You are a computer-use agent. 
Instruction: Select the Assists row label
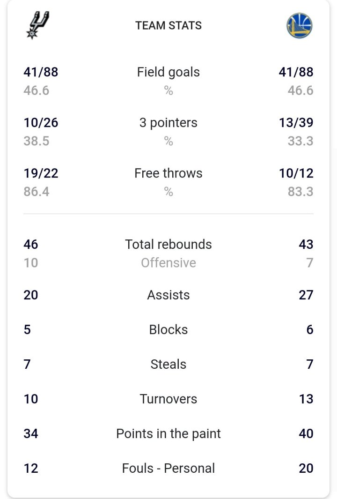click(168, 295)
